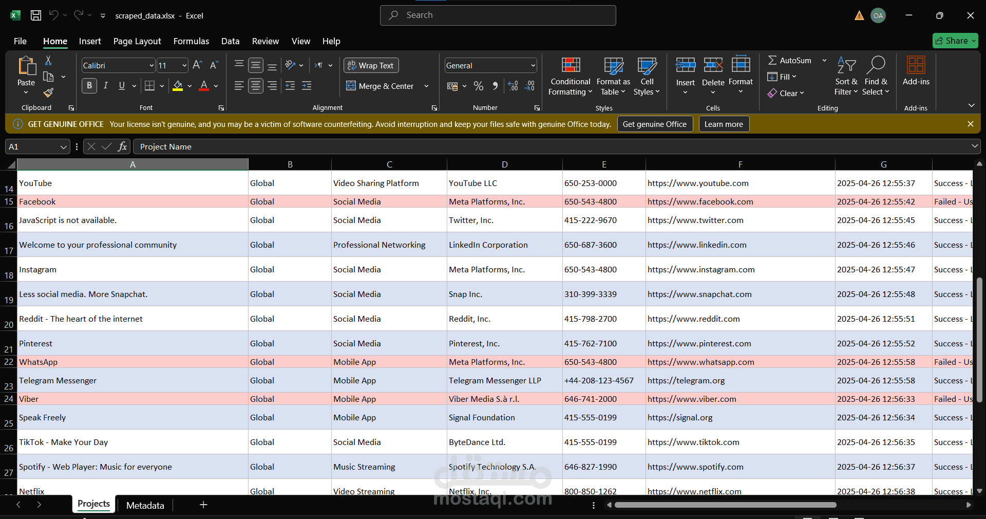Viewport: 986px width, 519px height.
Task: Expand the AutoSum dropdown arrow
Action: point(824,61)
